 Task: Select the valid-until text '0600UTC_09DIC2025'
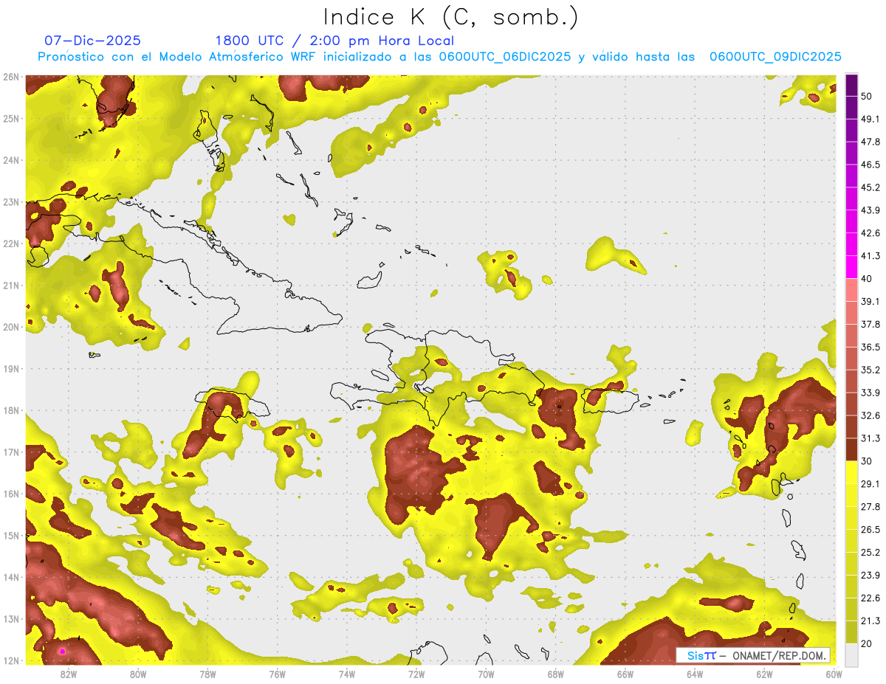click(775, 57)
